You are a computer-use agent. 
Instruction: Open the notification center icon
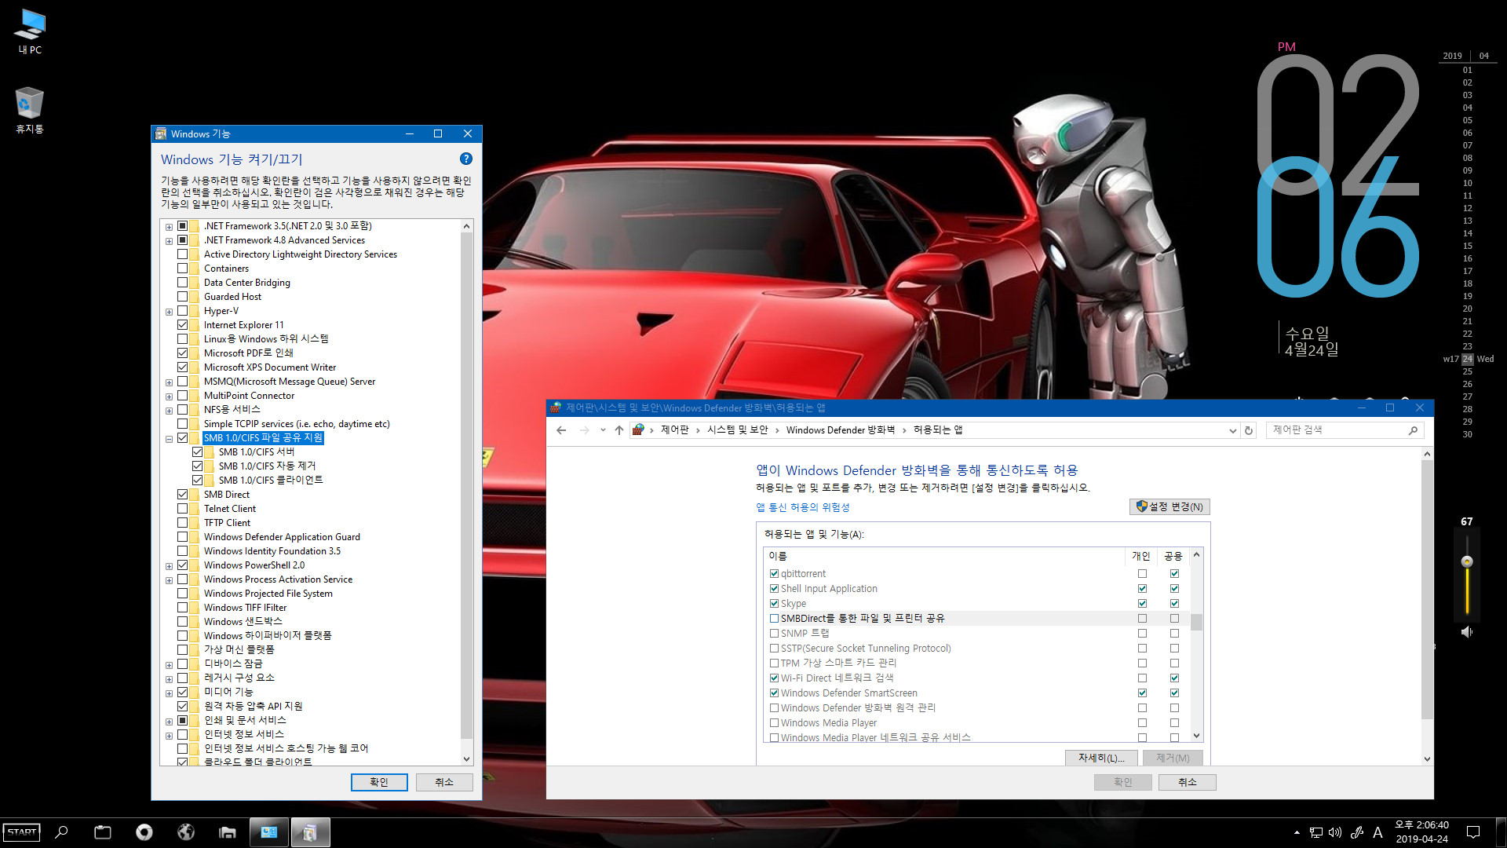coord(1473,832)
